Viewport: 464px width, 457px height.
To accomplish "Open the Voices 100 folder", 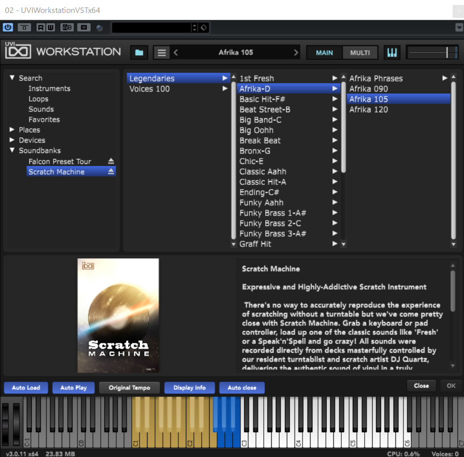I will (178, 89).
